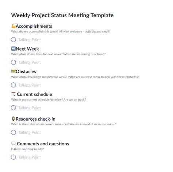Click the Talking Point field under Accomplishments

[30, 40]
